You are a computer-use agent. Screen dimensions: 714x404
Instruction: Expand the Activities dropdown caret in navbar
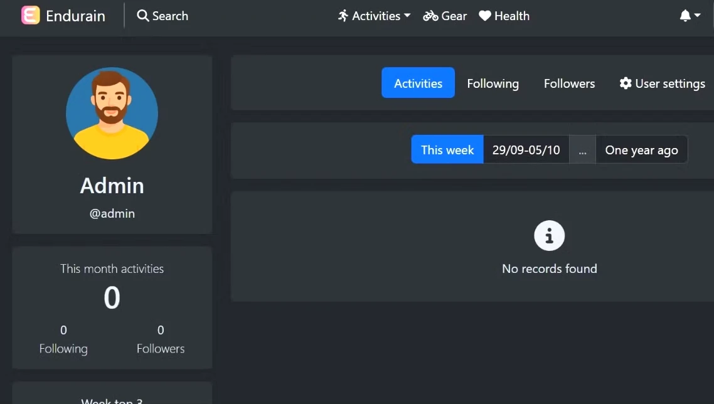point(407,16)
